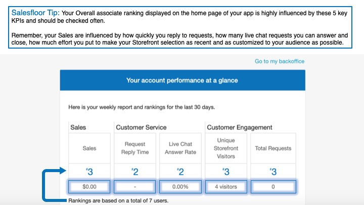Click the 'Request Reply Time' label cell
This screenshot has height=205, width=364.
pos(135,148)
